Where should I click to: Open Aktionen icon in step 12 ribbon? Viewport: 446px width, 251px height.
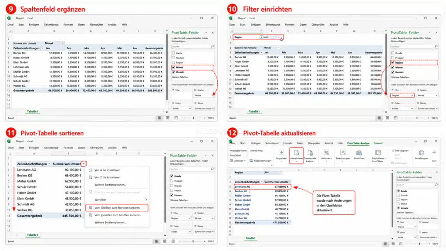pyautogui.click(x=326, y=153)
